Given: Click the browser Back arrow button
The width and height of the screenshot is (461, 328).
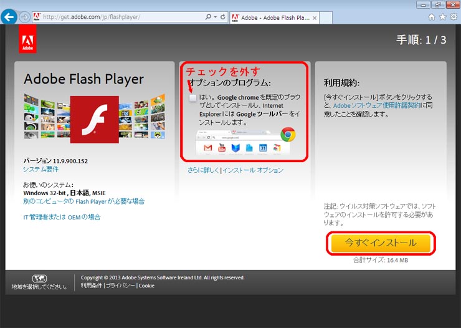Looking at the screenshot, I should point(9,17).
